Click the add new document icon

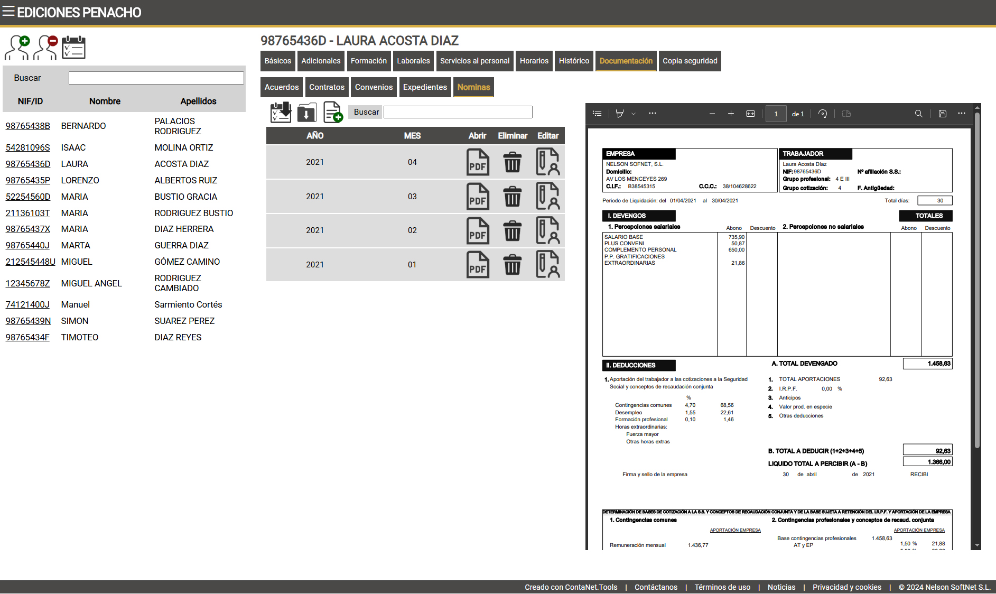[x=333, y=112]
